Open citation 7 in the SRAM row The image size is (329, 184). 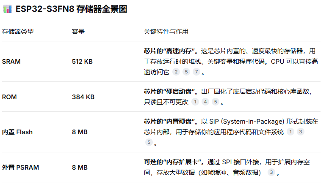(196, 72)
